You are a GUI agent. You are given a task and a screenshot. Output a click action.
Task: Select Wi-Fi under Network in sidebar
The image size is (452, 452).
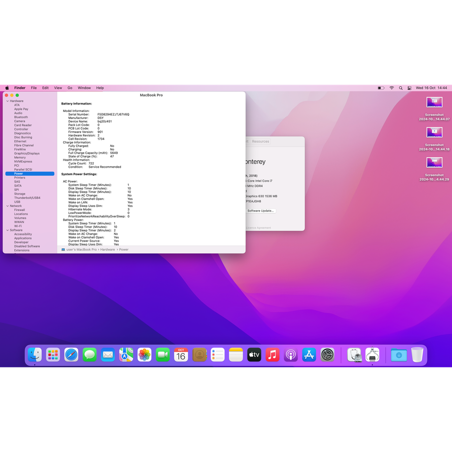pyautogui.click(x=18, y=226)
